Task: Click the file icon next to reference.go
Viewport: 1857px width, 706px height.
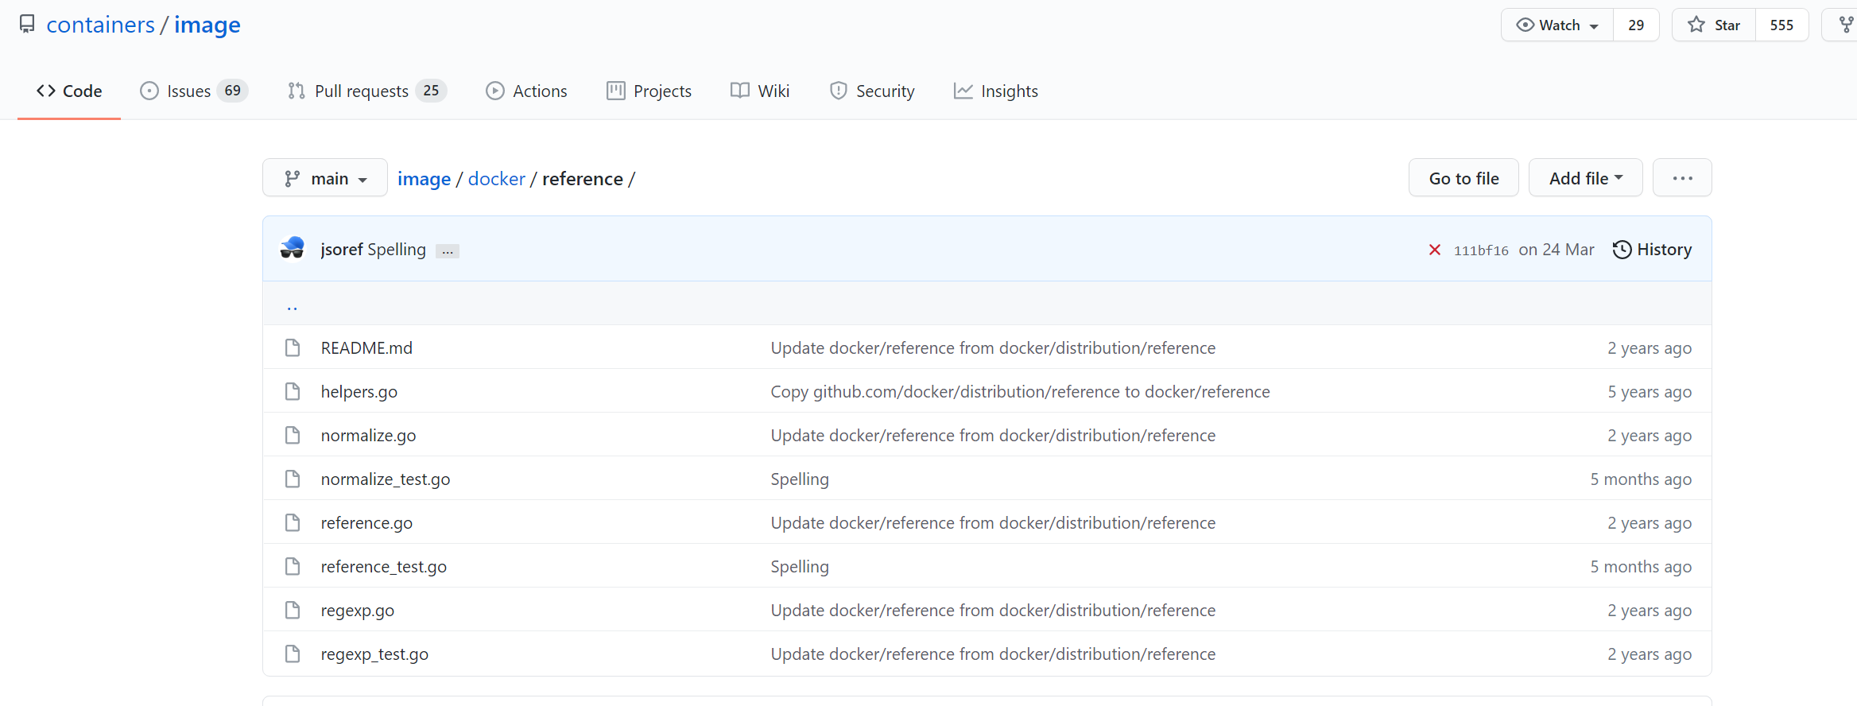Action: coord(293,522)
